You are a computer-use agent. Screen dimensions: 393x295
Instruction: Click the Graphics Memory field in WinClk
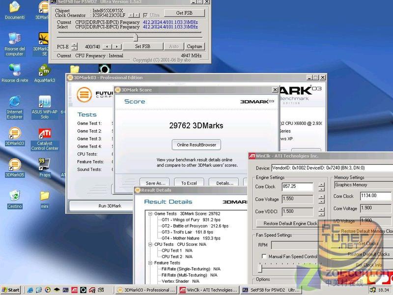[x=364, y=185]
